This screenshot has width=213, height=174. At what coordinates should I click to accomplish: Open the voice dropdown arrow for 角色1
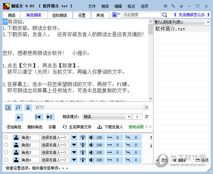click(x=74, y=137)
